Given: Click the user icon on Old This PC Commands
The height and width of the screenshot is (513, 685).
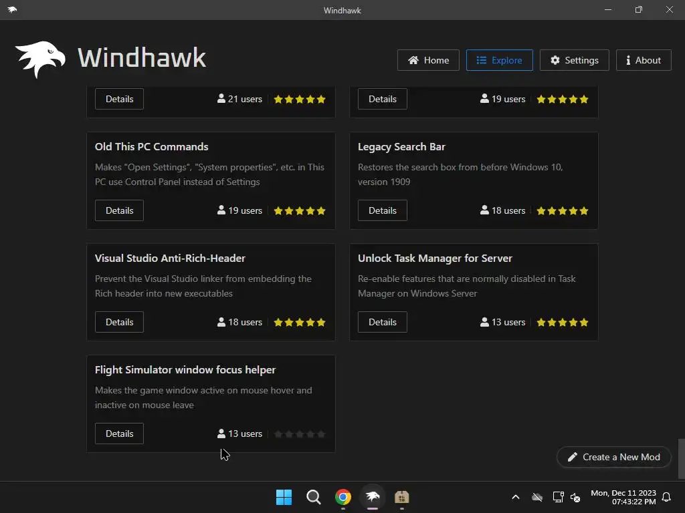Looking at the screenshot, I should point(221,210).
